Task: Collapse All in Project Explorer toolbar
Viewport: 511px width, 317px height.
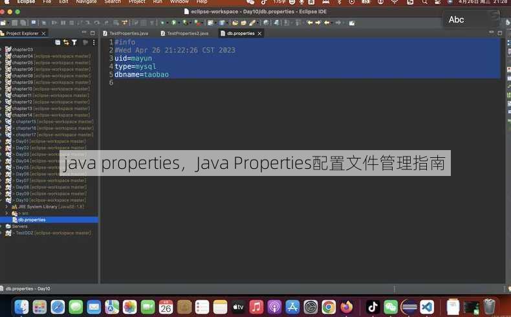Action: click(58, 42)
